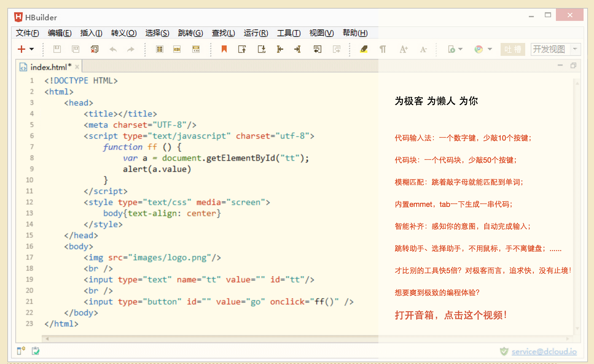This screenshot has width=594, height=364.
Task: Click the green shield icon in status bar
Action: coord(504,351)
